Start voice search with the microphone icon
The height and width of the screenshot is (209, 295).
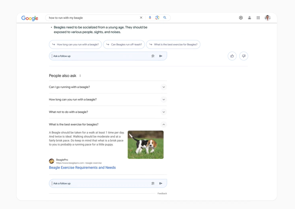point(150,17)
